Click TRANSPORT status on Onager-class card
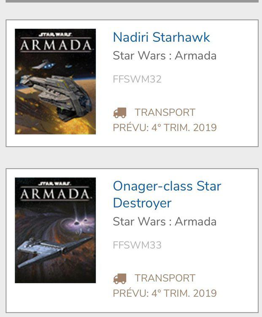Screen dimensions: 262x317 tap(165, 279)
